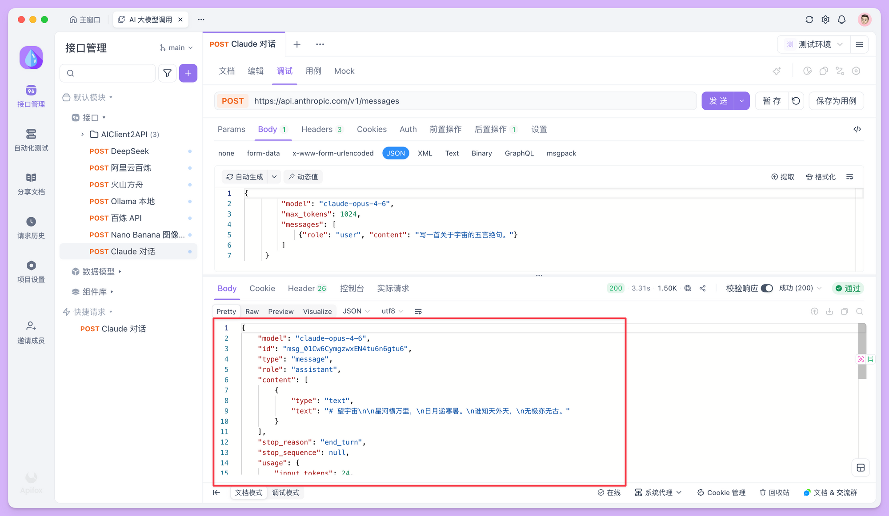Click the refresh sync icon at top
889x516 pixels.
809,20
